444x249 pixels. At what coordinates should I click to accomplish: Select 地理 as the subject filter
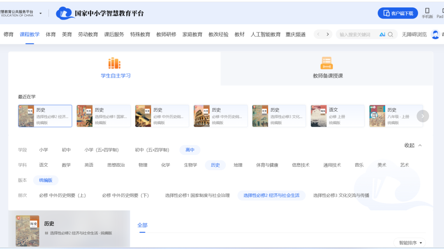tap(238, 165)
